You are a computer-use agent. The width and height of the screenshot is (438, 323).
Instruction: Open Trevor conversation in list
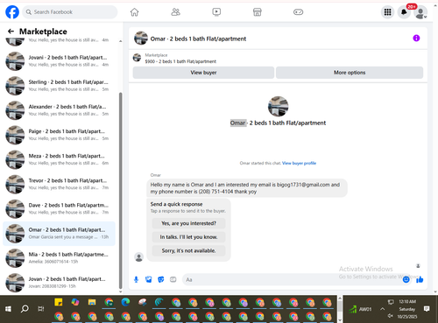pos(59,184)
